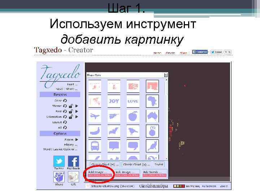
Task: Select the rectangular speech bubble shape
Action: 114,146
